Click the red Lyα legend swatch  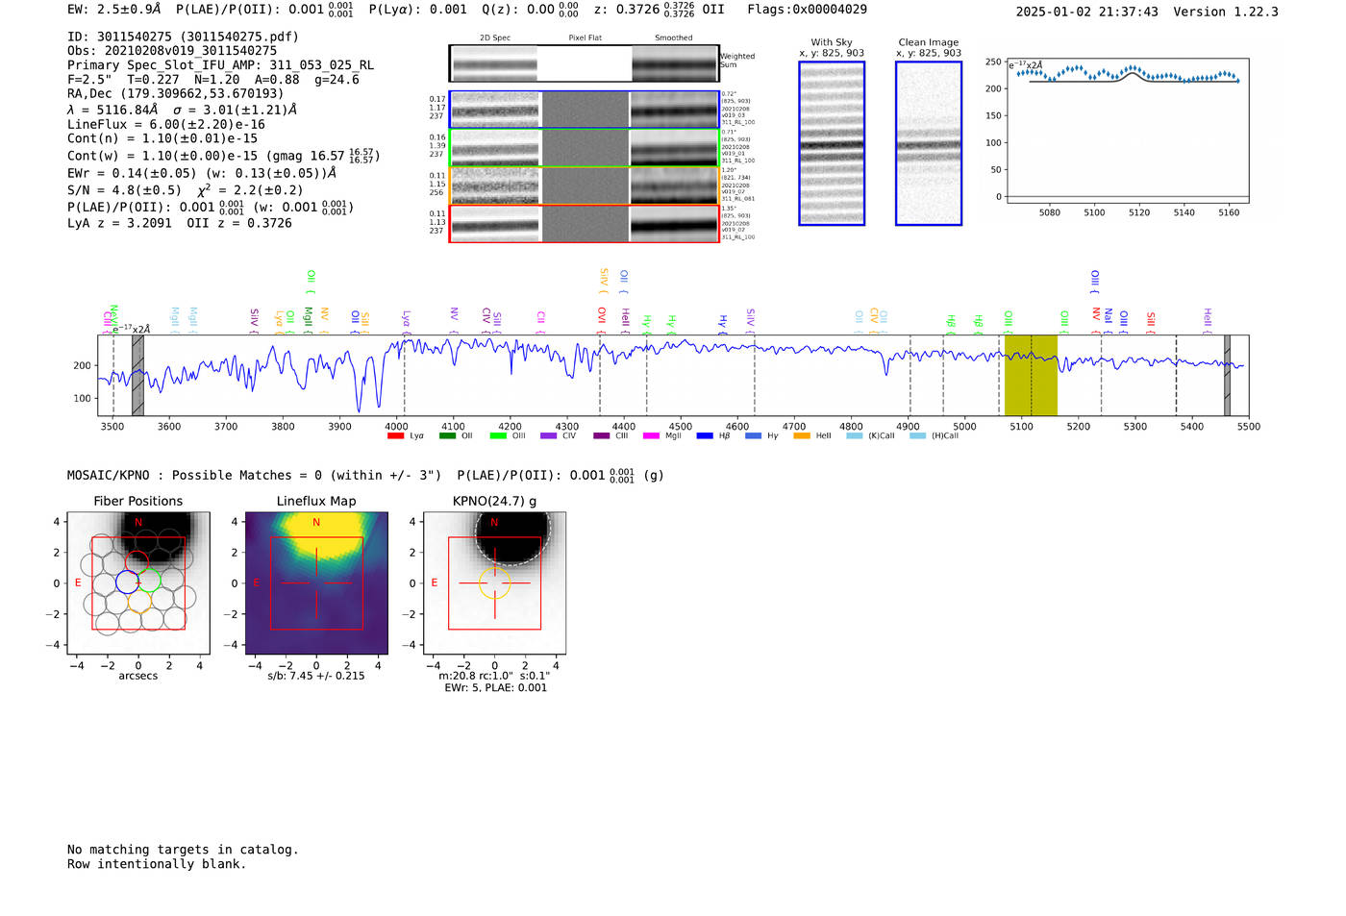(x=395, y=436)
